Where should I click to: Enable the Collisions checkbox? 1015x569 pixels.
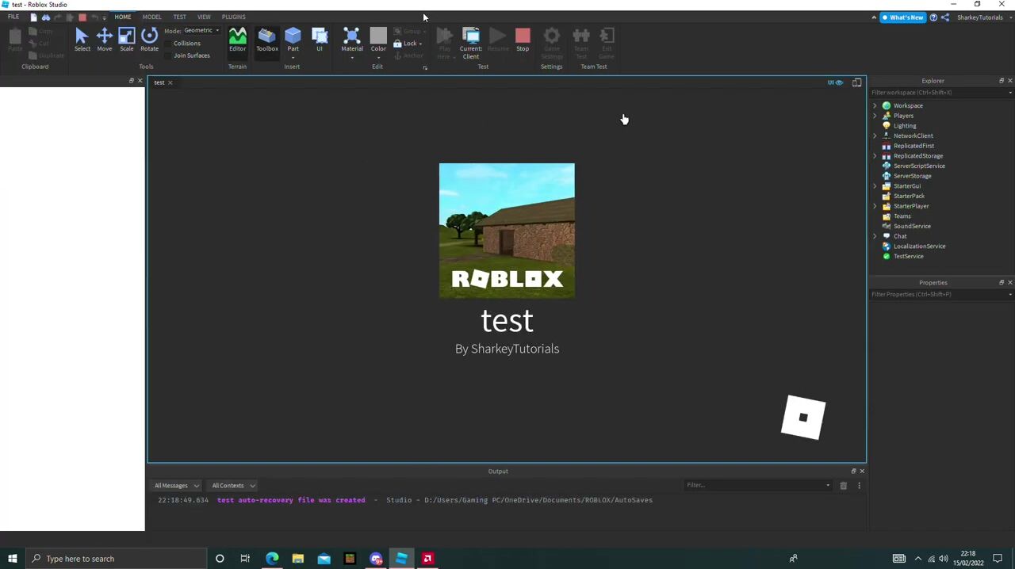(169, 44)
